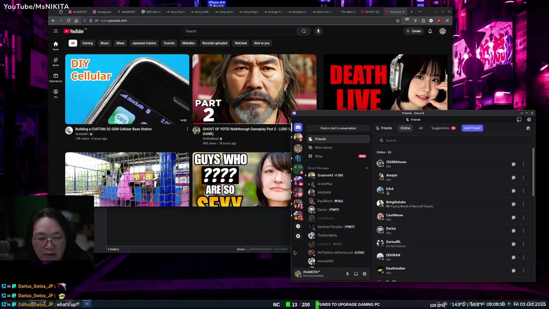The height and width of the screenshot is (309, 549).
Task: Open the DIY Cellular video thumbnail
Action: pos(127,89)
